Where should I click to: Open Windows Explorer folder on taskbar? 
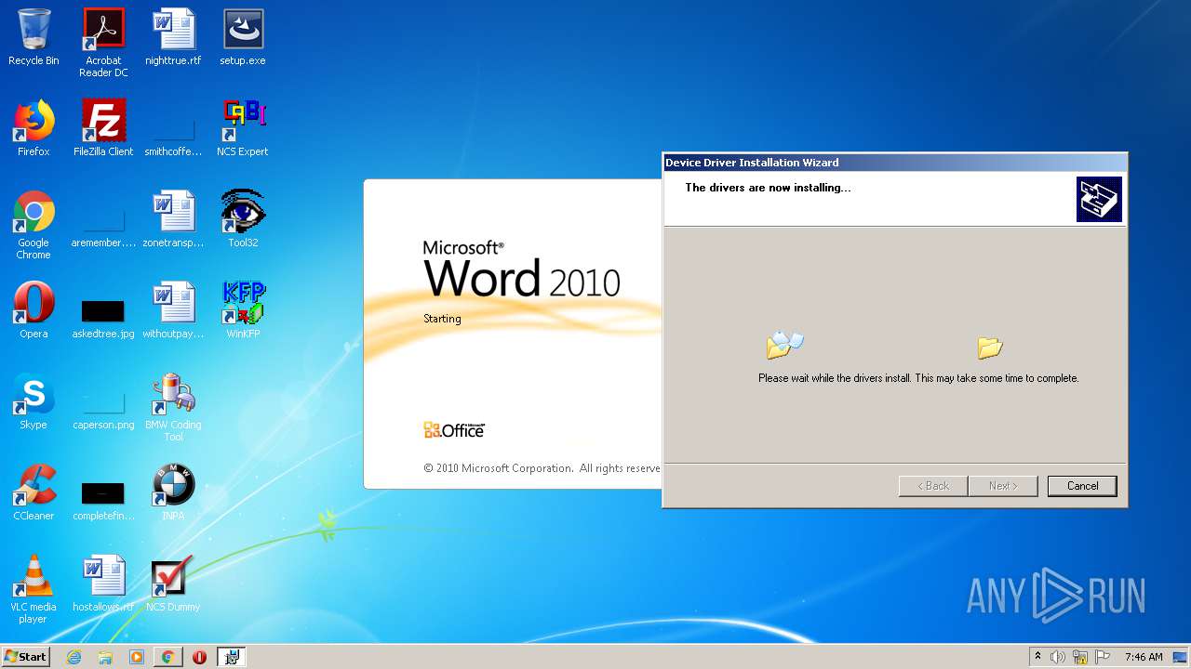coord(105,657)
